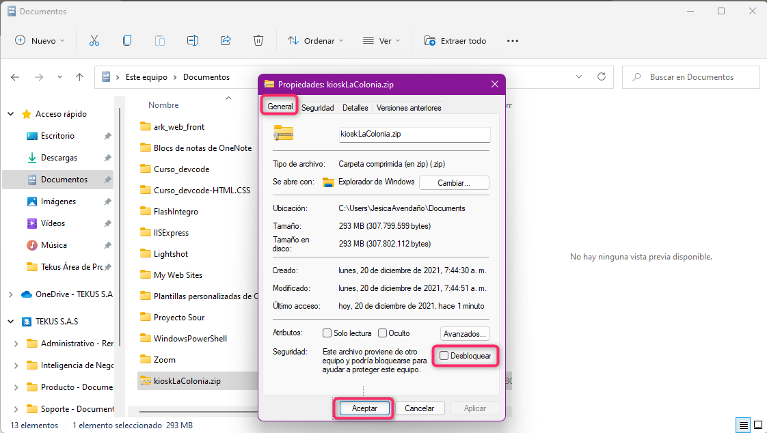Screen dimensions: 767x433
Task: Click the Copy icon in toolbar
Action: [x=127, y=41]
